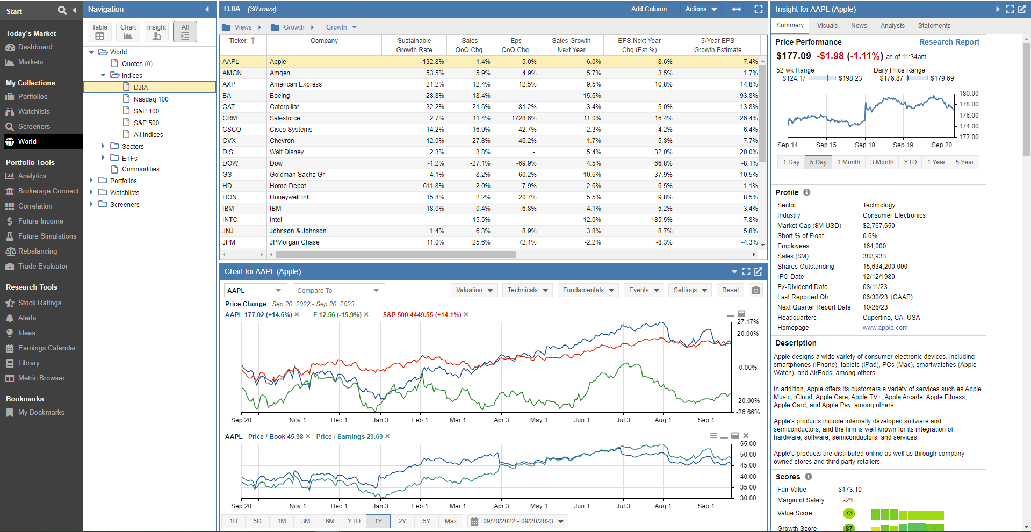This screenshot has height=532, width=1031.
Task: Switch to the News tab in Insight
Action: tap(859, 26)
